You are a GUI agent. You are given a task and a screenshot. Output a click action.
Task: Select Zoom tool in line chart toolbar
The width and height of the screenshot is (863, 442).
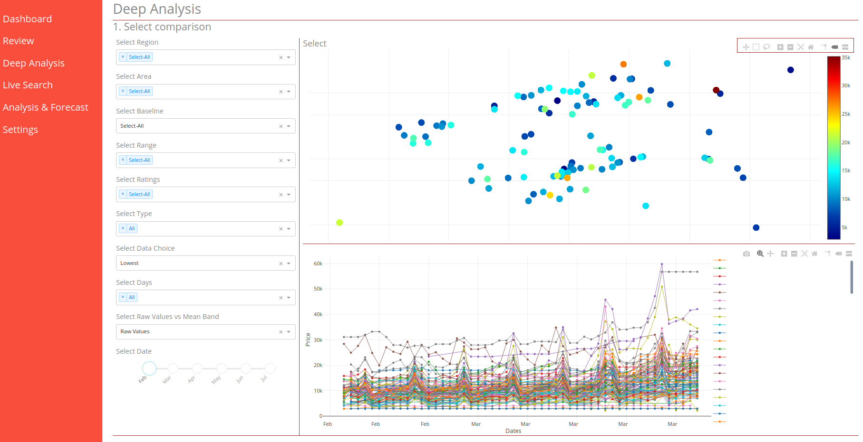760,254
